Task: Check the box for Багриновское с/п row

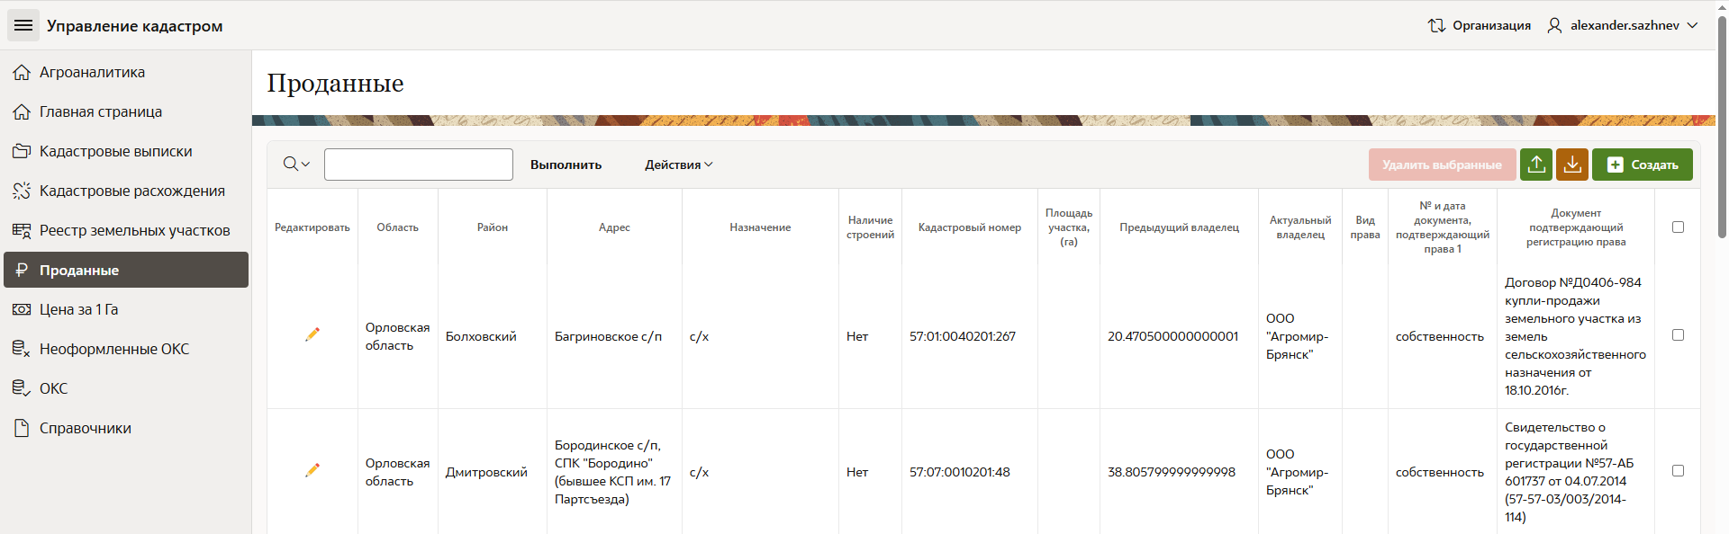Action: coord(1678,335)
